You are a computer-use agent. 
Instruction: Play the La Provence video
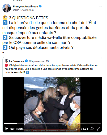coord(6,129)
